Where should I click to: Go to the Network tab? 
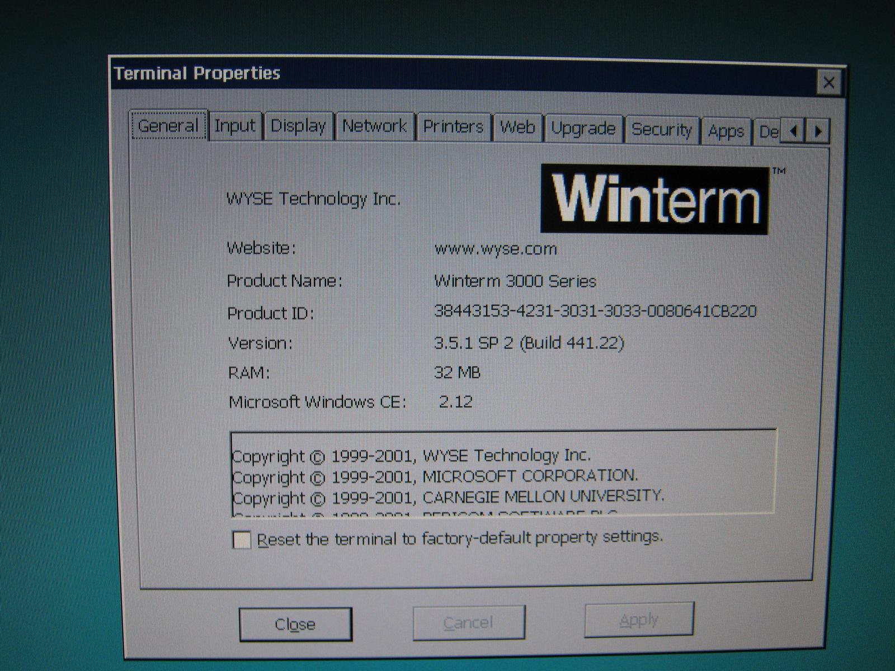374,126
